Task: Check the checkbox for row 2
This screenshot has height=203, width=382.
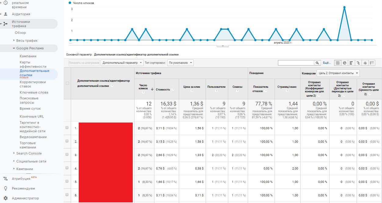Action: coord(67,141)
